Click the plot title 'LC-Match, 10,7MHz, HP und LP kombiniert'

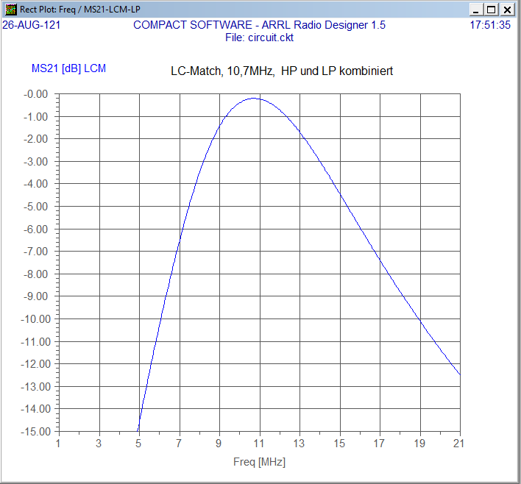point(282,71)
